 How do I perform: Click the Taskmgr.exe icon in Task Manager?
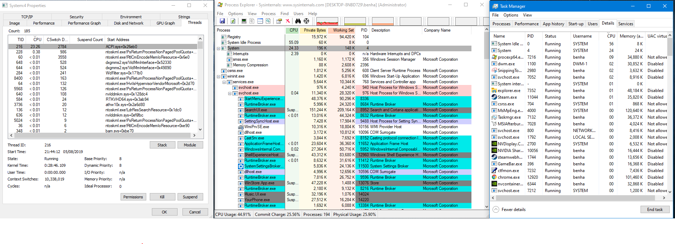click(x=494, y=117)
